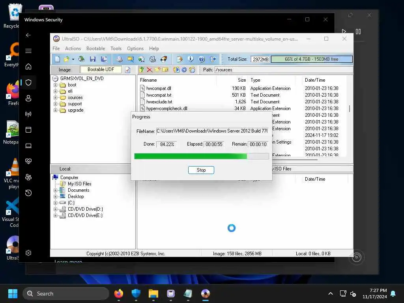Select GRMSXVOL_EN_DVD root in image tree
This screenshot has width=404, height=303.
[x=82, y=79]
